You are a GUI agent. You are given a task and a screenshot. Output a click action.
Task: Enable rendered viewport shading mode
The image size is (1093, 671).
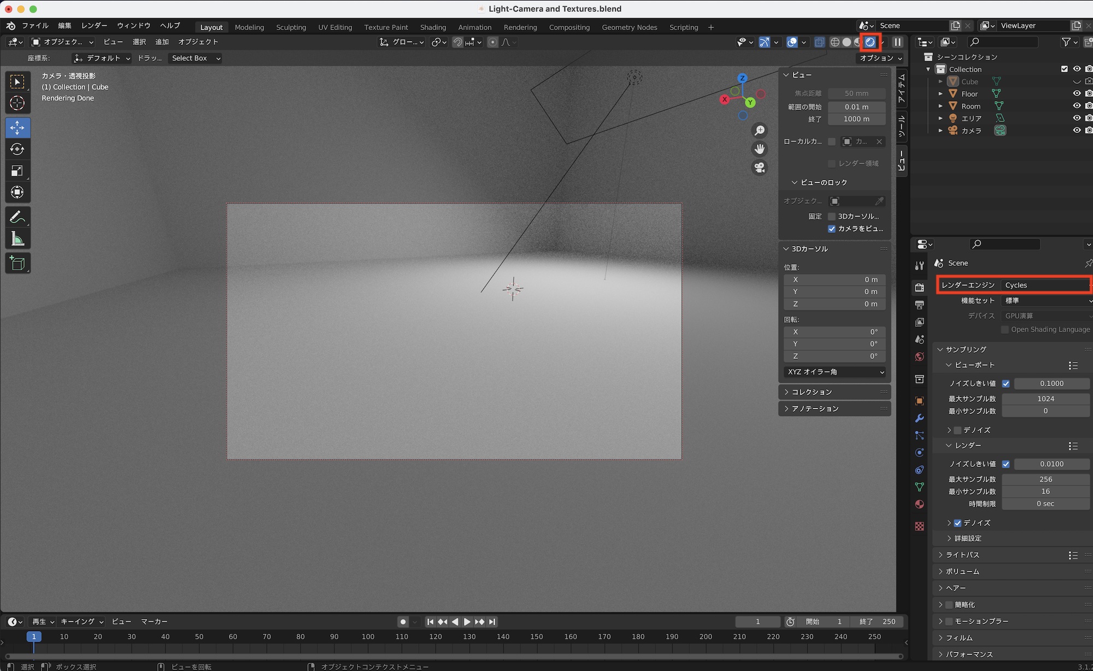pyautogui.click(x=870, y=42)
